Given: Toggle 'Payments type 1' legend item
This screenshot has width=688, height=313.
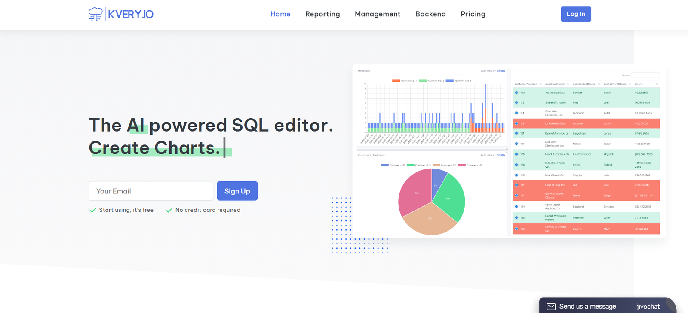Looking at the screenshot, I should [404, 81].
